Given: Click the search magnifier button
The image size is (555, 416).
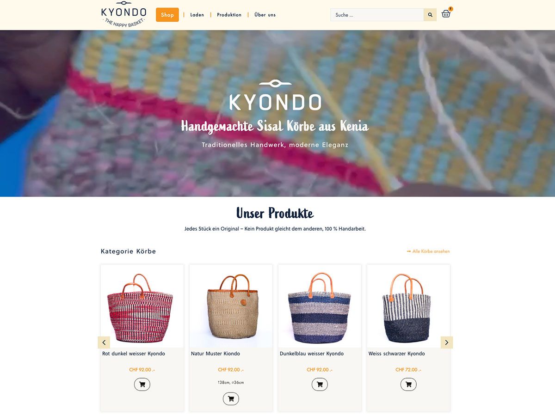Looking at the screenshot, I should coord(430,15).
